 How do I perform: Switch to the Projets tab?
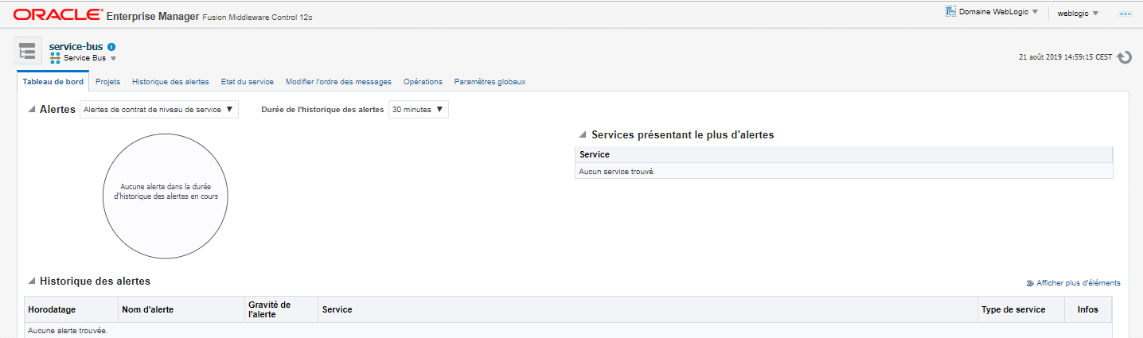[x=107, y=82]
